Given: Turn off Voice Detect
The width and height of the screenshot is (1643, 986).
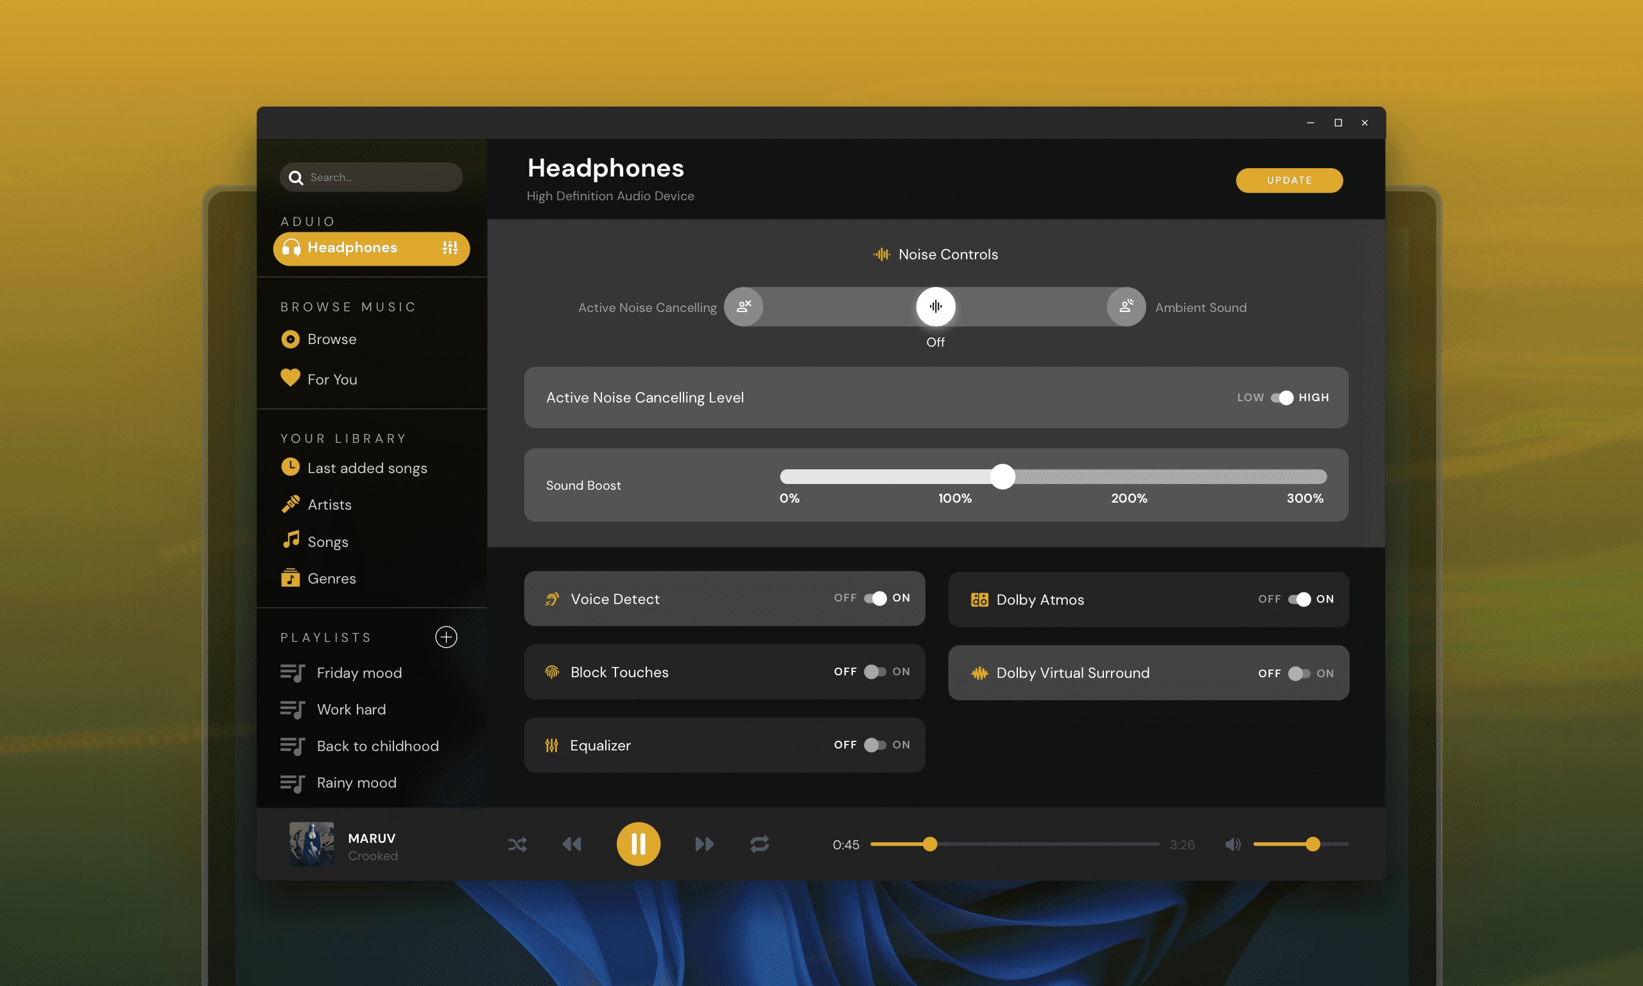Looking at the screenshot, I should click(x=875, y=599).
